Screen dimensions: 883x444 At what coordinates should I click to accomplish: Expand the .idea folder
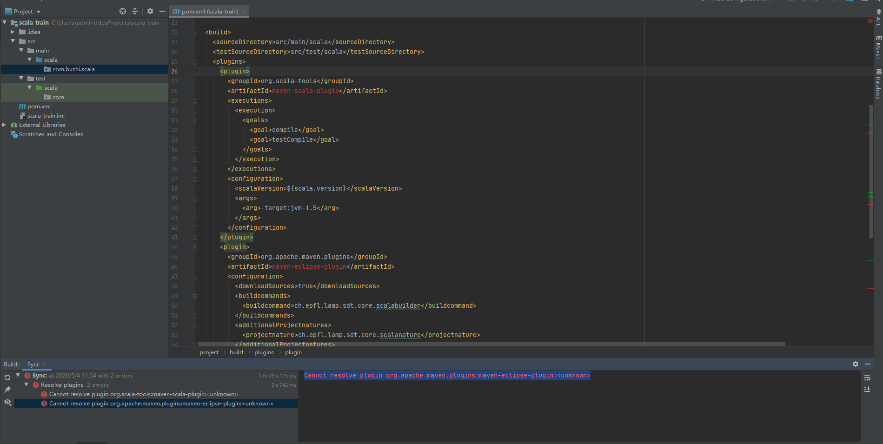coord(13,32)
